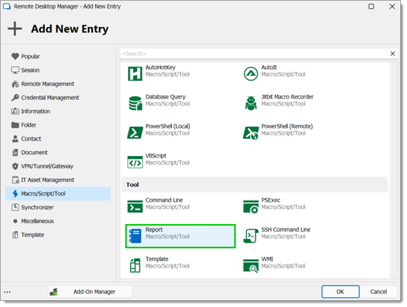Select the Jitbit Macro Recorder icon
The image size is (407, 307).
[251, 103]
